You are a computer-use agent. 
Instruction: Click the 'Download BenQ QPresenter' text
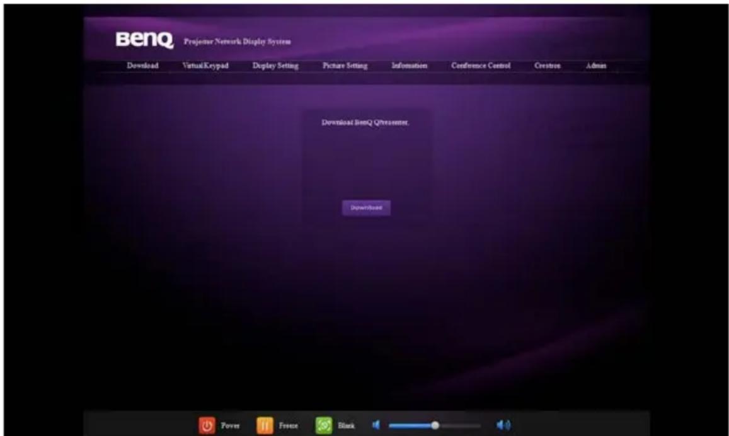point(365,122)
